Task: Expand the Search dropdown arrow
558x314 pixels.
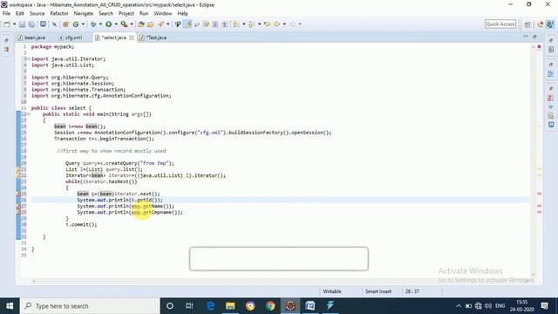Action: coord(168,24)
